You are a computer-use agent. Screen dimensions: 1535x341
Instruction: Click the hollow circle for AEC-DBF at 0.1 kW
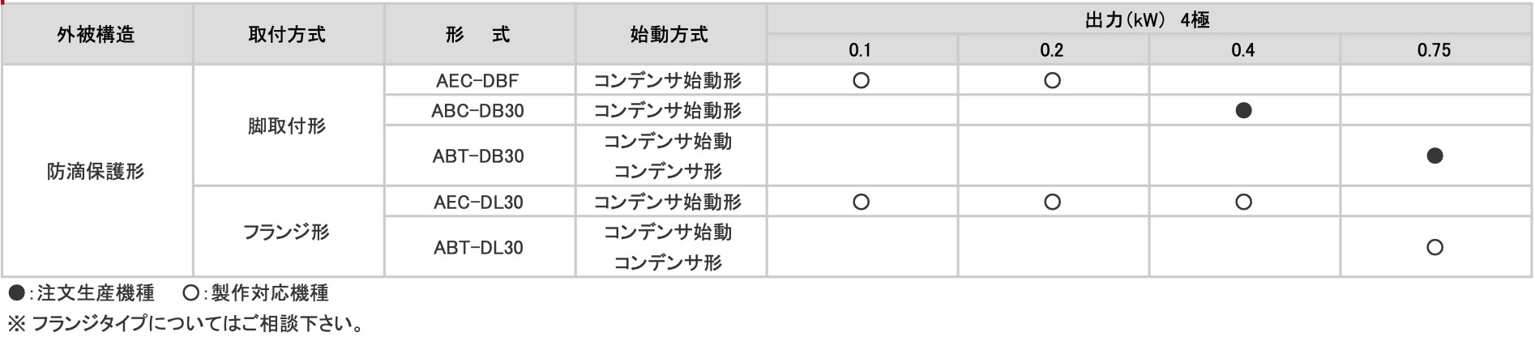[x=861, y=80]
